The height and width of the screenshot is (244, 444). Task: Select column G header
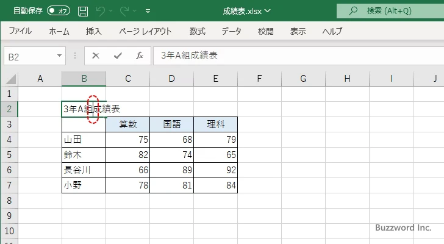coord(304,79)
